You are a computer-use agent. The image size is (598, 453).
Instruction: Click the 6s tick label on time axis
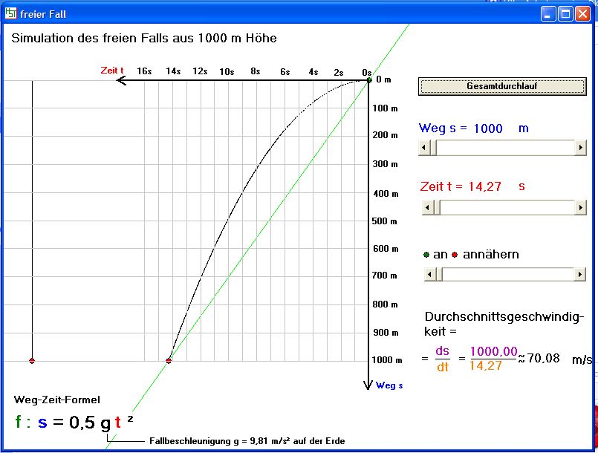coord(285,72)
